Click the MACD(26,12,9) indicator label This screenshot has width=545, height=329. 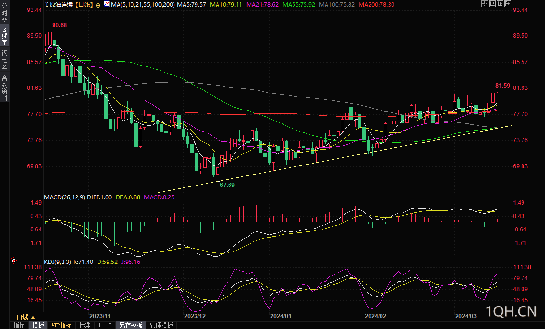click(65, 197)
